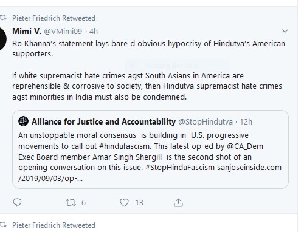Open sanjoseinside.com article link
This screenshot has width=304, height=232.
click(150, 173)
